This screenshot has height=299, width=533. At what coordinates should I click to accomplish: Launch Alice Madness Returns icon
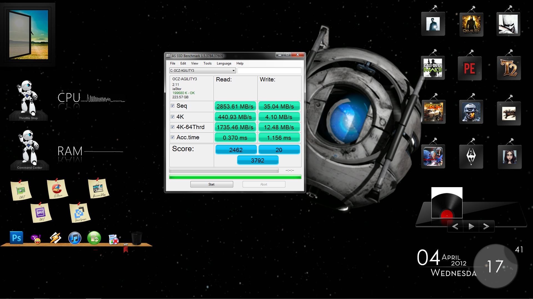pos(510,157)
